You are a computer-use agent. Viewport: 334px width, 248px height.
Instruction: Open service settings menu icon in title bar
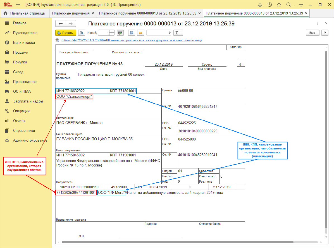(x=301, y=4)
